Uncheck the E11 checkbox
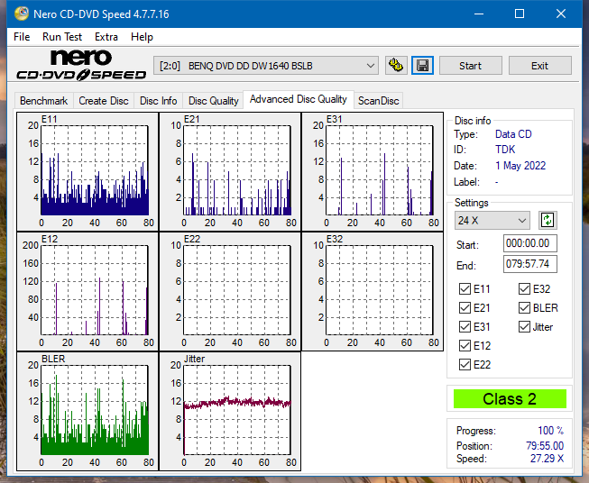 coord(465,289)
